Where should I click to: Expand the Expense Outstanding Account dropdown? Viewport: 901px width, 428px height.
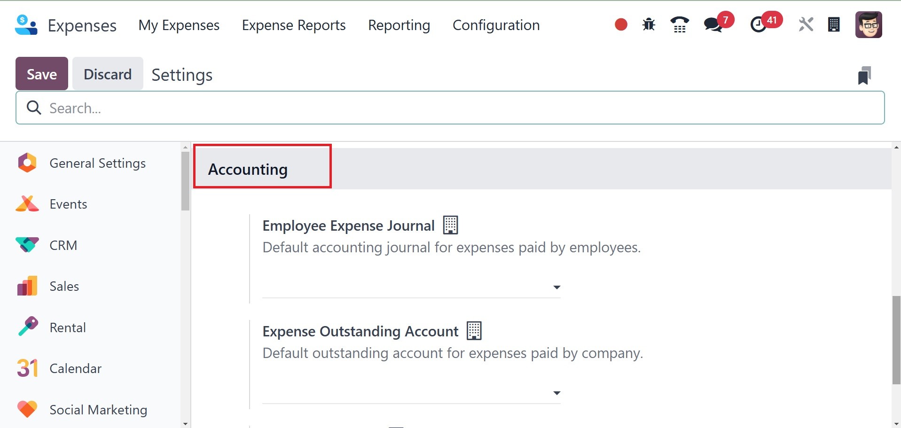pos(556,393)
